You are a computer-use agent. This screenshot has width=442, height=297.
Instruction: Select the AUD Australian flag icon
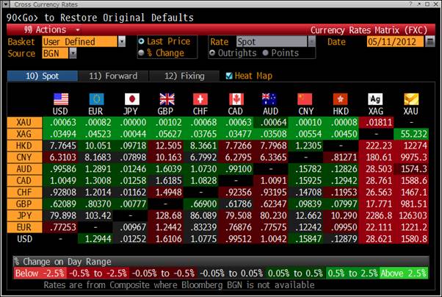271,99
